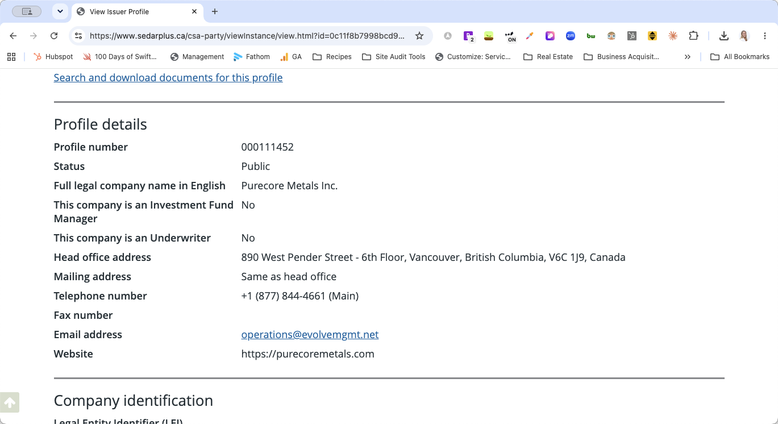778x424 pixels.
Task: Reload the page
Action: [x=54, y=36]
